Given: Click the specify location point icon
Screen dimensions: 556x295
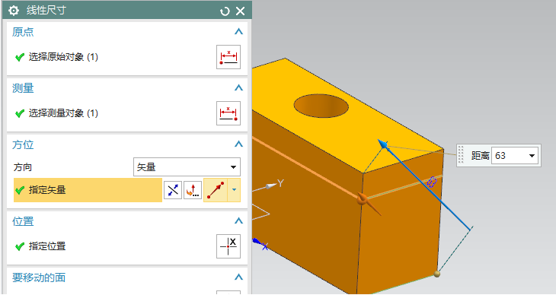Looking at the screenshot, I should tap(228, 246).
